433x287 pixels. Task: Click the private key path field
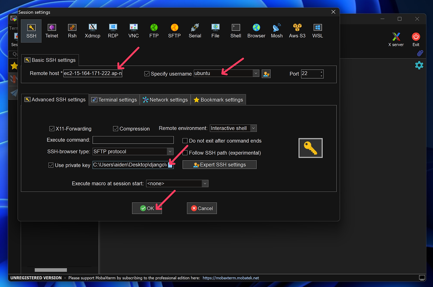(x=130, y=165)
